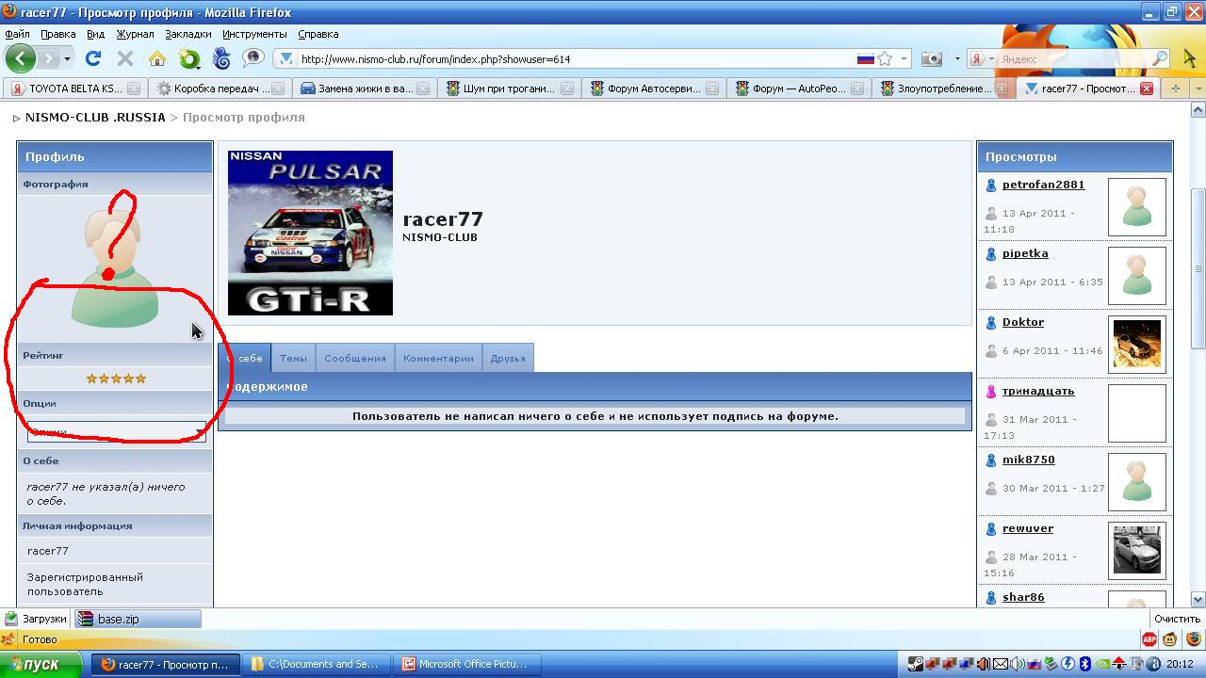Close the racer77 profile tab
Screen dimensions: 1206x678
click(1146, 89)
